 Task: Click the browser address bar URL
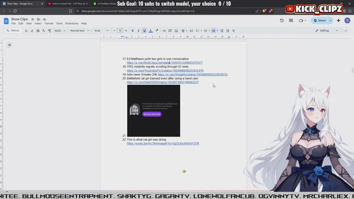coord(138,11)
